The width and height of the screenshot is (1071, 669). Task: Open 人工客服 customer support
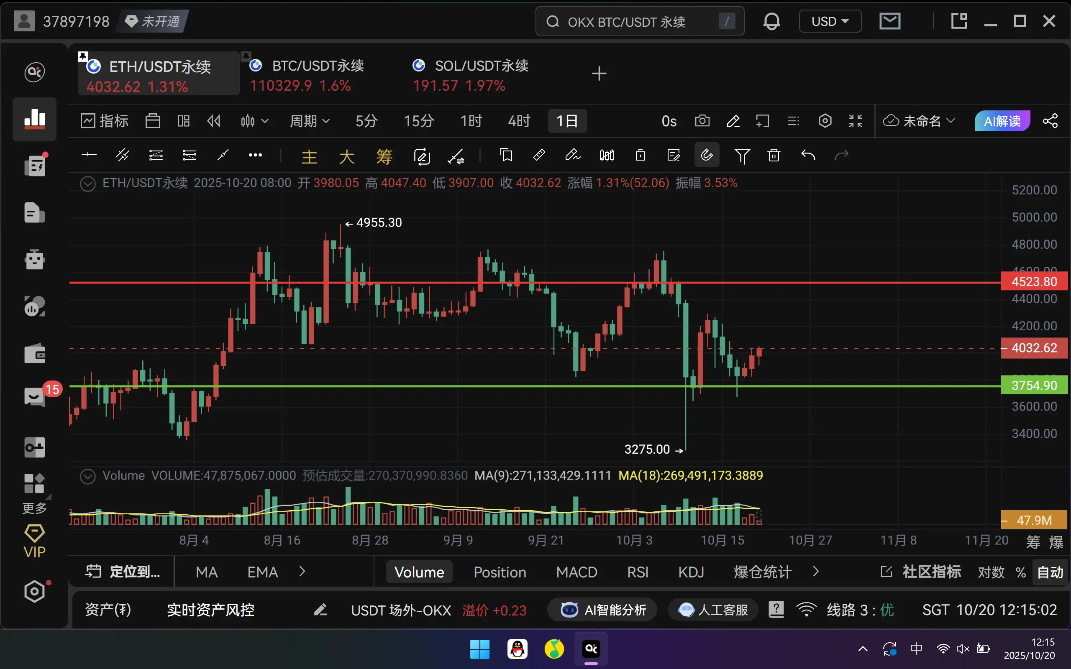713,610
